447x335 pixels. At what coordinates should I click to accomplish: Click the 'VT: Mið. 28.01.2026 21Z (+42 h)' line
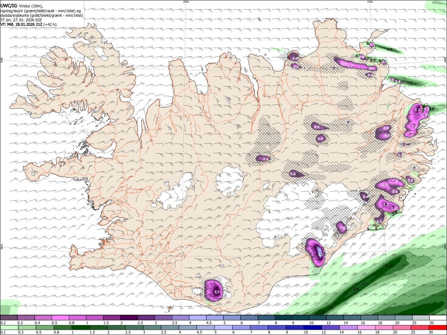click(x=28, y=24)
